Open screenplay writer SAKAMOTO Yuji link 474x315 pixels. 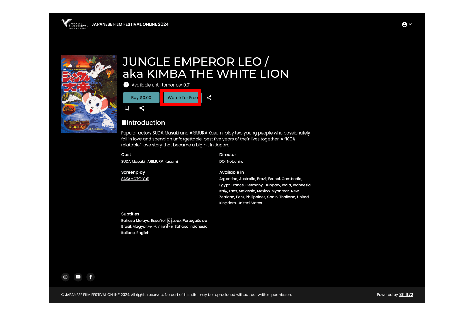click(135, 179)
